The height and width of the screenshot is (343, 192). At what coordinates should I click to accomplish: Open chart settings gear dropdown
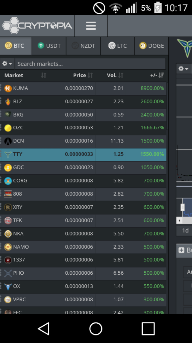[184, 69]
